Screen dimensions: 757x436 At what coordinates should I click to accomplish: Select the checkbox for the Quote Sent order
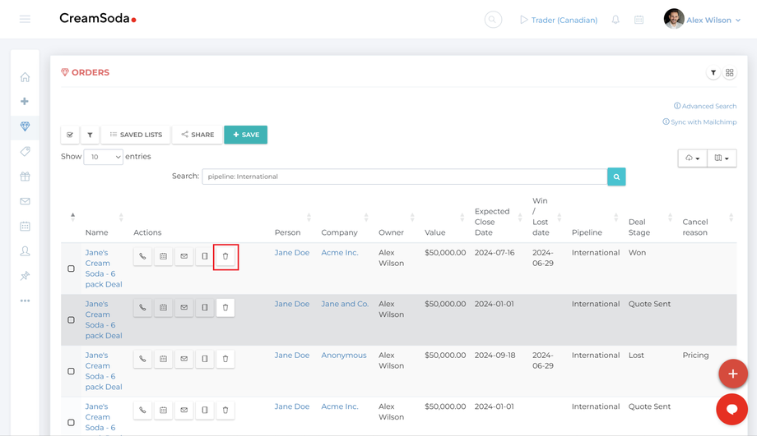pos(71,320)
